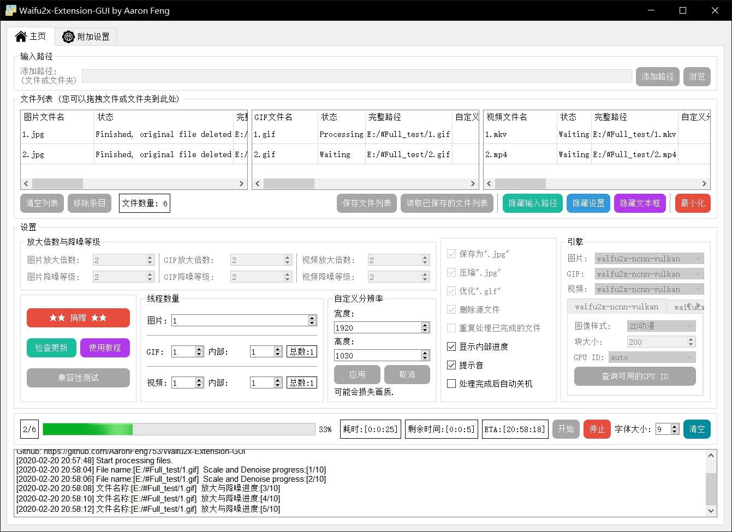The image size is (732, 532).
Task: Select 2.mp4 row in video file list
Action: pos(597,154)
